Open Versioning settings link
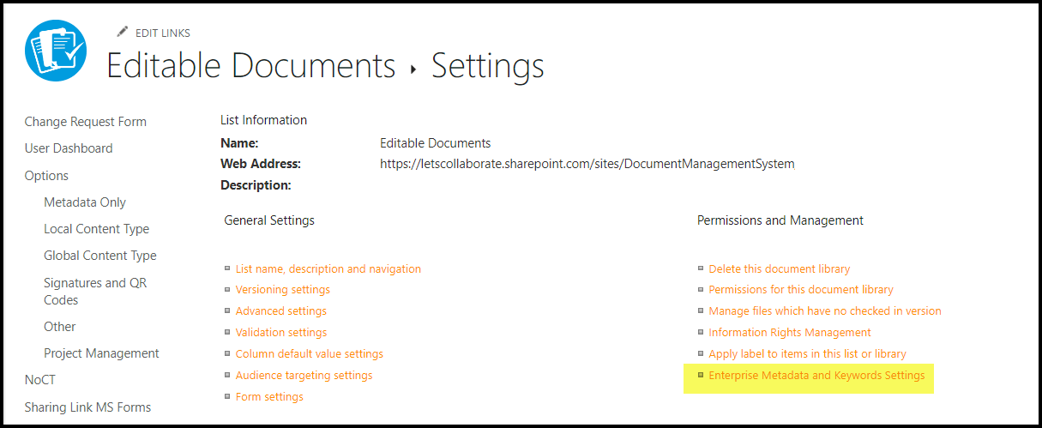The height and width of the screenshot is (428, 1042). pyautogui.click(x=282, y=290)
